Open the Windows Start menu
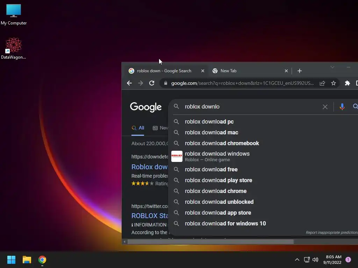 tap(11, 260)
